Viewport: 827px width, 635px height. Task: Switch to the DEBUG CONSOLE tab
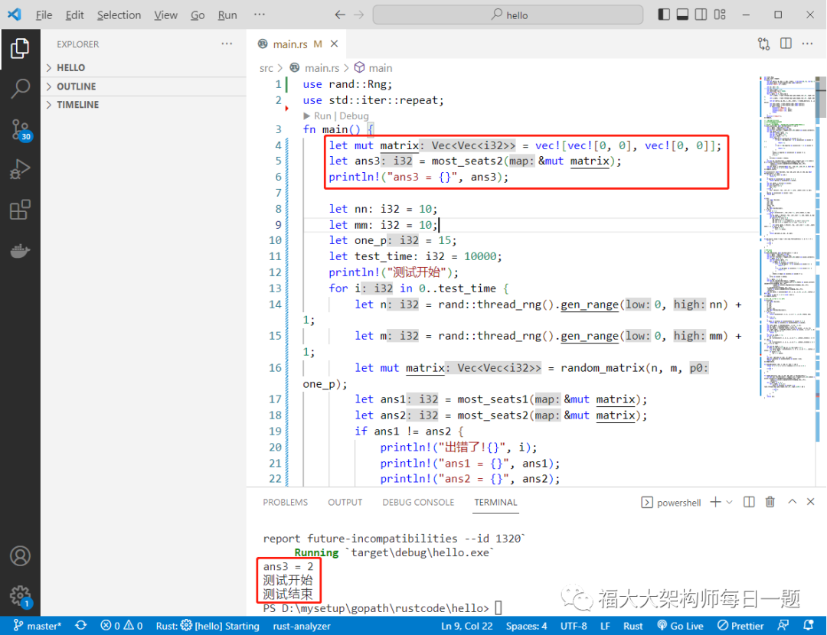click(418, 502)
